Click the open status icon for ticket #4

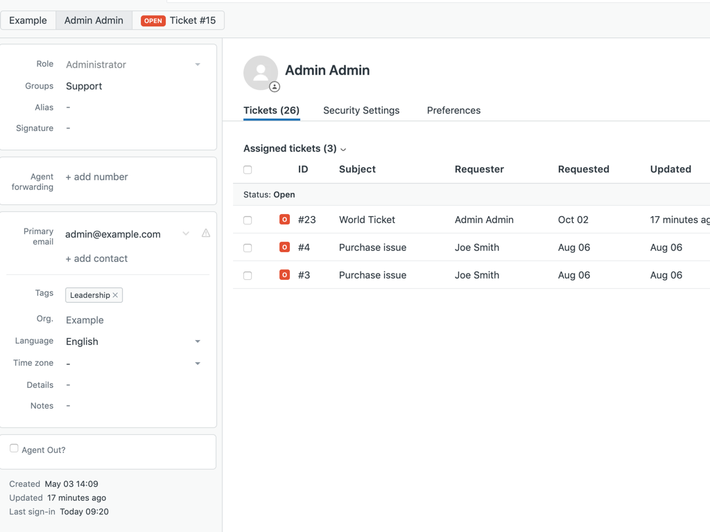tap(284, 247)
